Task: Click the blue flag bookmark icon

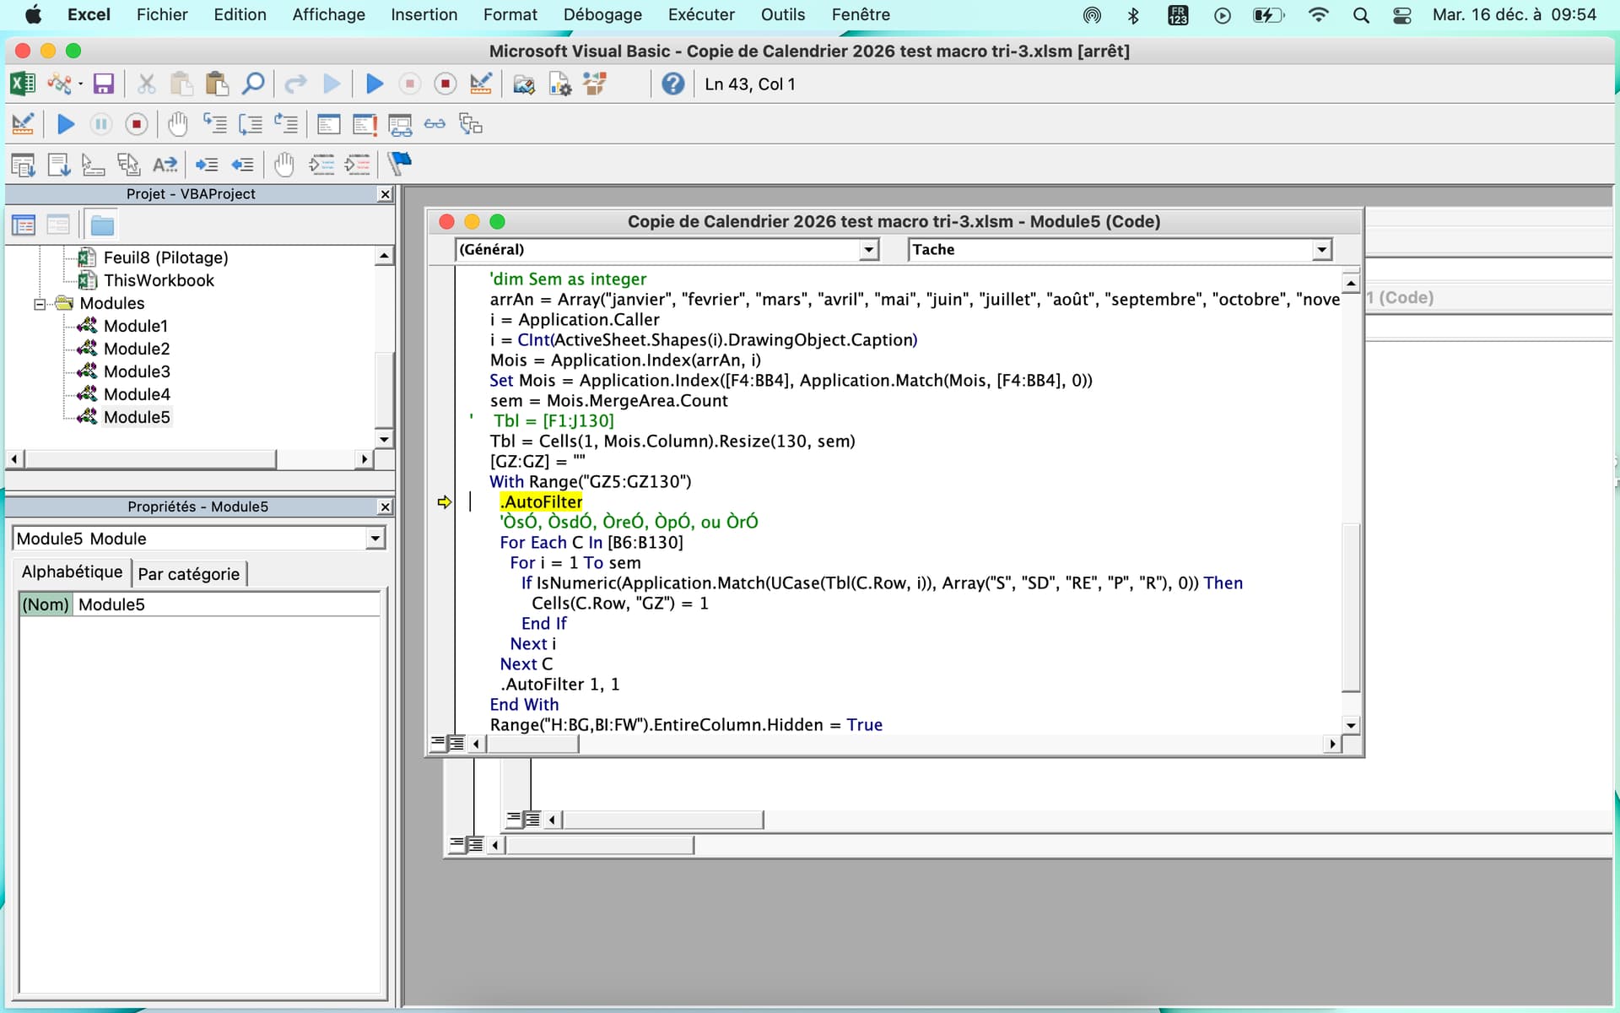Action: (x=399, y=163)
